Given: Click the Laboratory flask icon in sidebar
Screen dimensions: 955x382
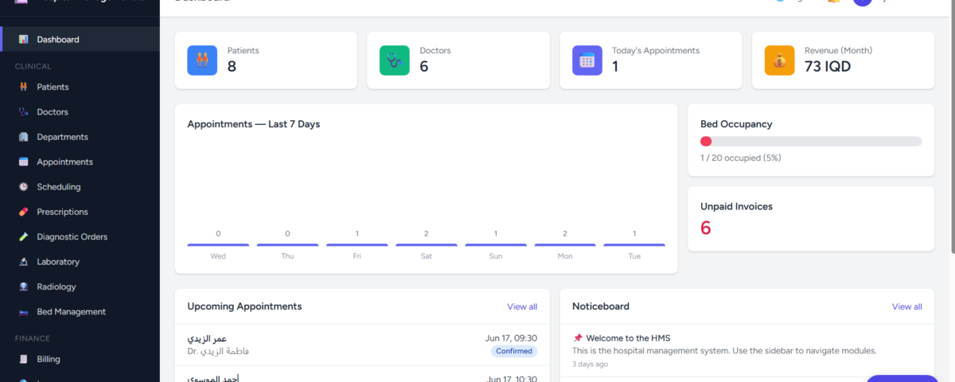Looking at the screenshot, I should point(23,262).
